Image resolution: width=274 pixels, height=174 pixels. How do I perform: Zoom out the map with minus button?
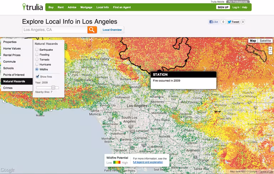(x=270, y=52)
